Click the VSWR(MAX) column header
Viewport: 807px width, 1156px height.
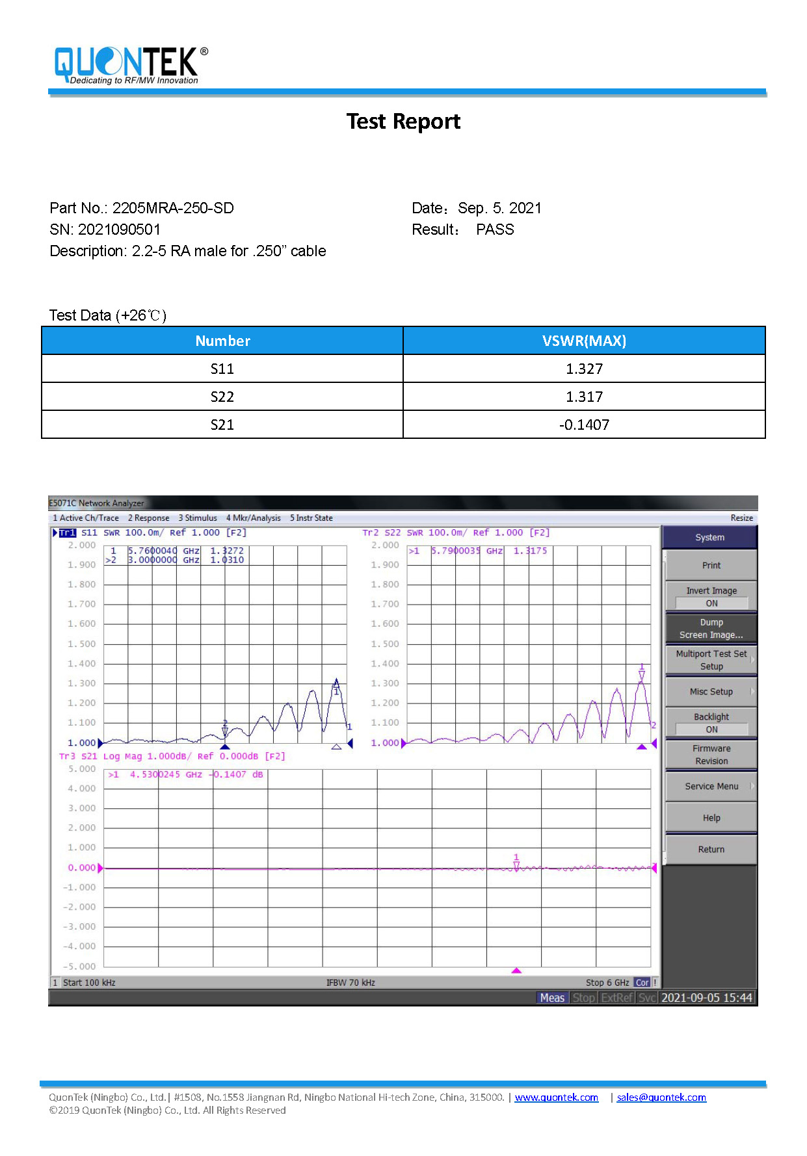click(584, 341)
